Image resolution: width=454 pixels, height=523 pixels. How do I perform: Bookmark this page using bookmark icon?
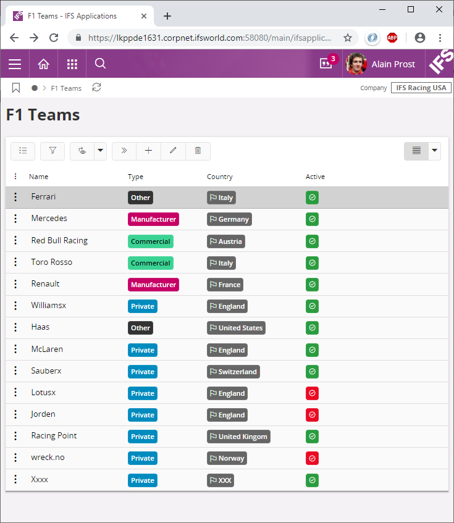pyautogui.click(x=16, y=88)
